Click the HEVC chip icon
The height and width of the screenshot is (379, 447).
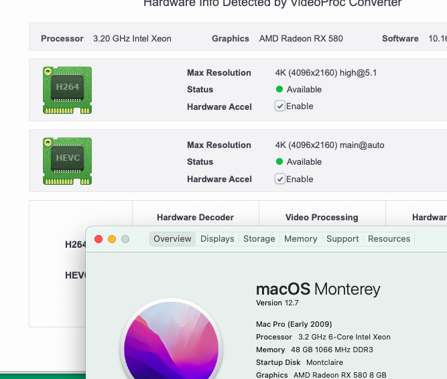(x=67, y=161)
